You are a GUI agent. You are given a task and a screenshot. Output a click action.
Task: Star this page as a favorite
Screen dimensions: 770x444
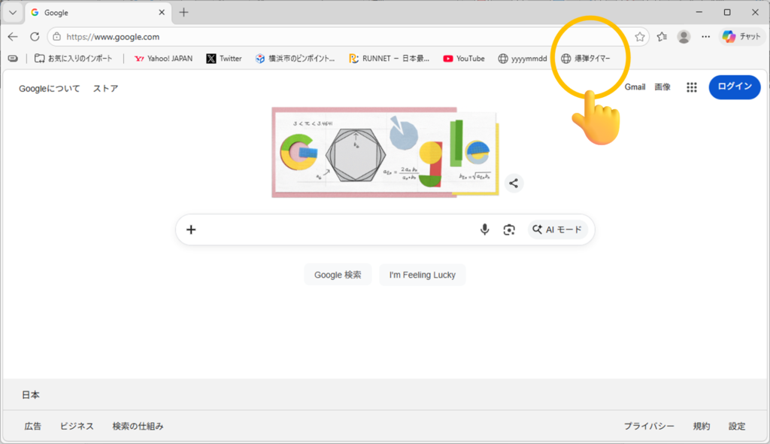640,36
